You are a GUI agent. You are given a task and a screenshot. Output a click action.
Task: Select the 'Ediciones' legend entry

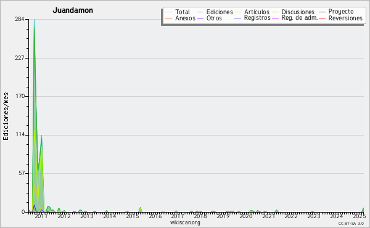[x=220, y=12]
